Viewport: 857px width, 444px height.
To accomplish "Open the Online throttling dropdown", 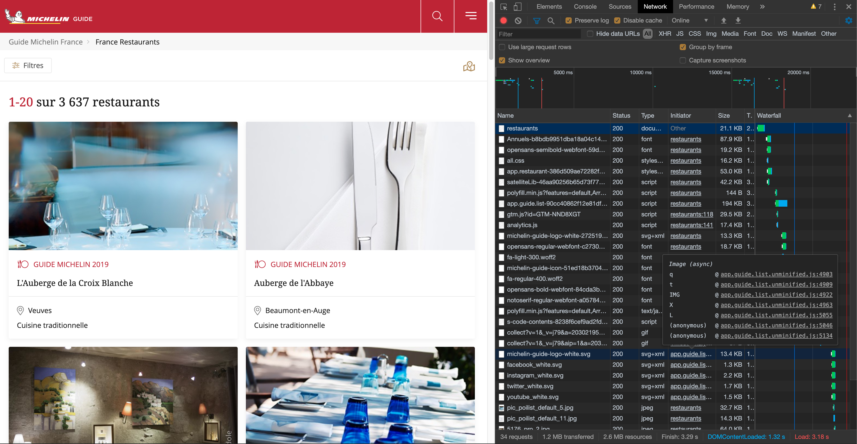I will click(689, 21).
